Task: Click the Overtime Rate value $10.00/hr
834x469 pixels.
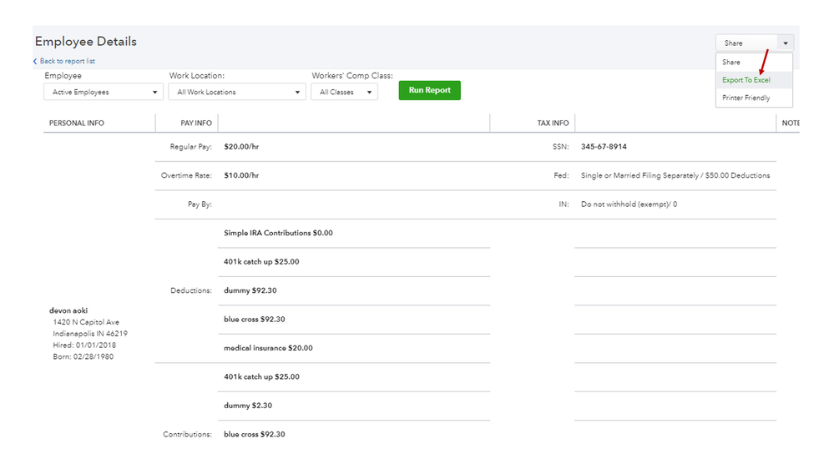Action: [x=241, y=175]
